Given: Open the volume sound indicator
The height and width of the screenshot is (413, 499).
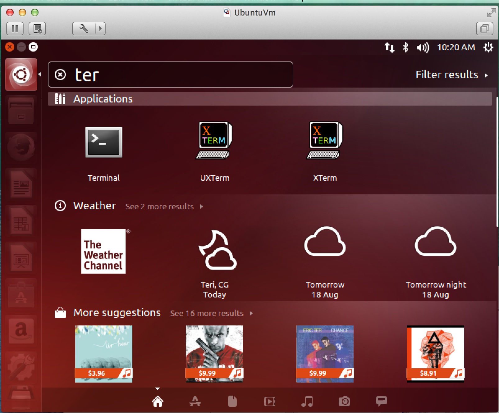Looking at the screenshot, I should pyautogui.click(x=423, y=48).
